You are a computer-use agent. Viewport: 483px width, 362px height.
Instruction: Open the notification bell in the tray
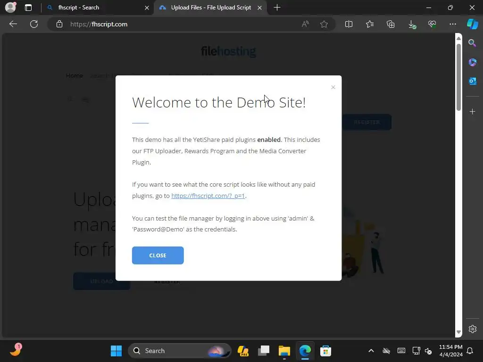(x=470, y=351)
